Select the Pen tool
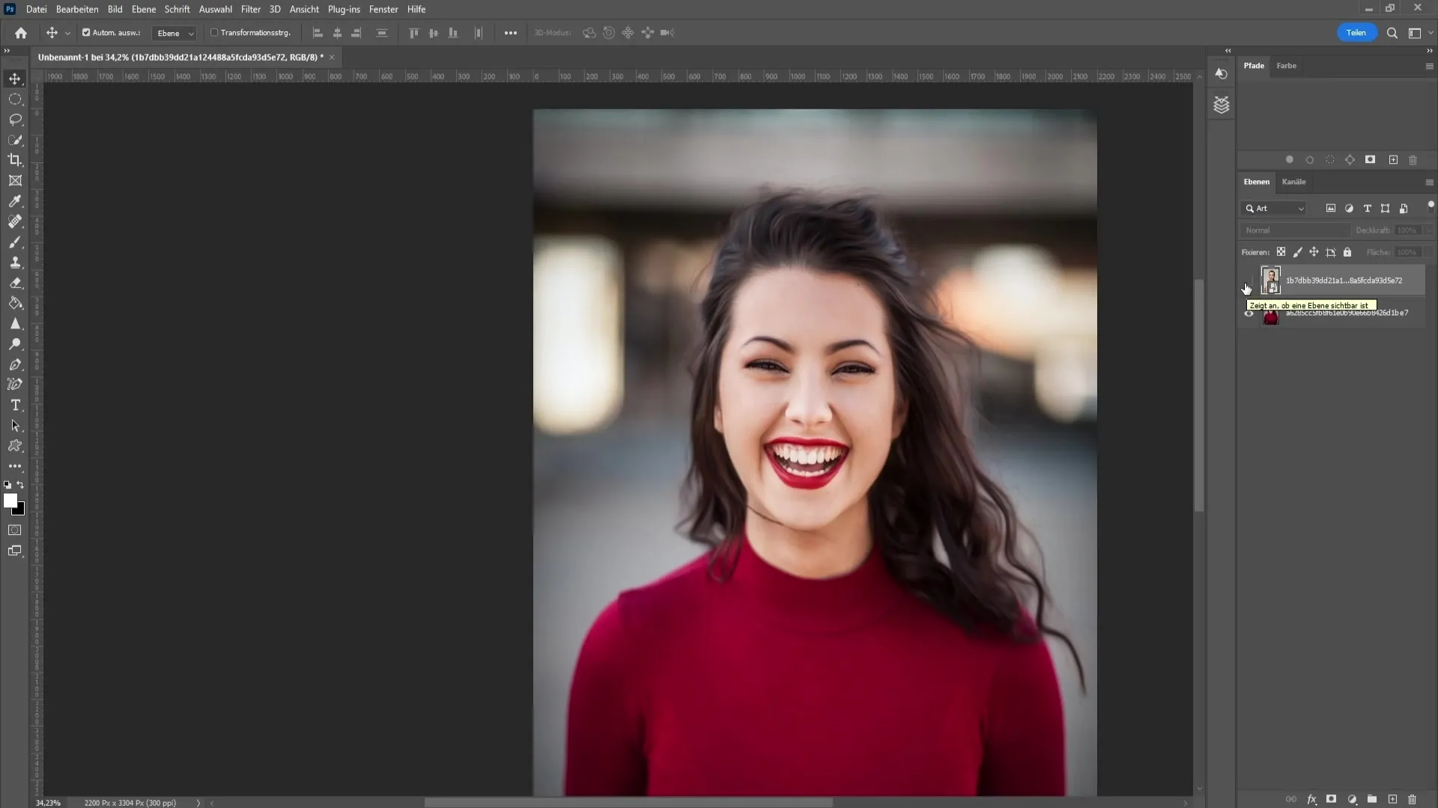 click(15, 364)
